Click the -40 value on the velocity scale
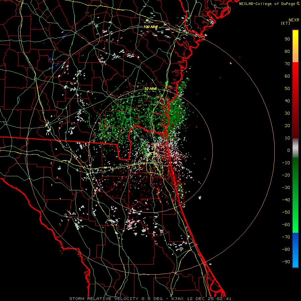301x301 pixels. tap(286, 200)
